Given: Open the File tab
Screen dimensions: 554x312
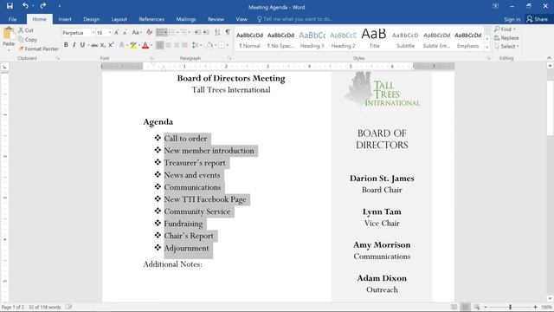Looking at the screenshot, I should tap(12, 19).
